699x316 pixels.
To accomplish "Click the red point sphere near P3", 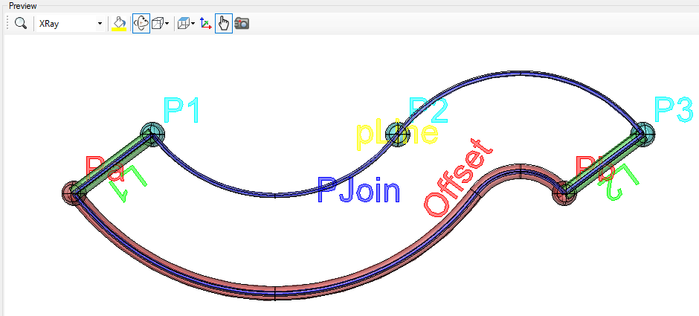I will point(565,193).
